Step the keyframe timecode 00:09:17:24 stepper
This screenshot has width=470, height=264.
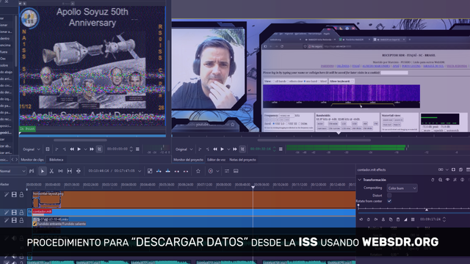(x=444, y=219)
